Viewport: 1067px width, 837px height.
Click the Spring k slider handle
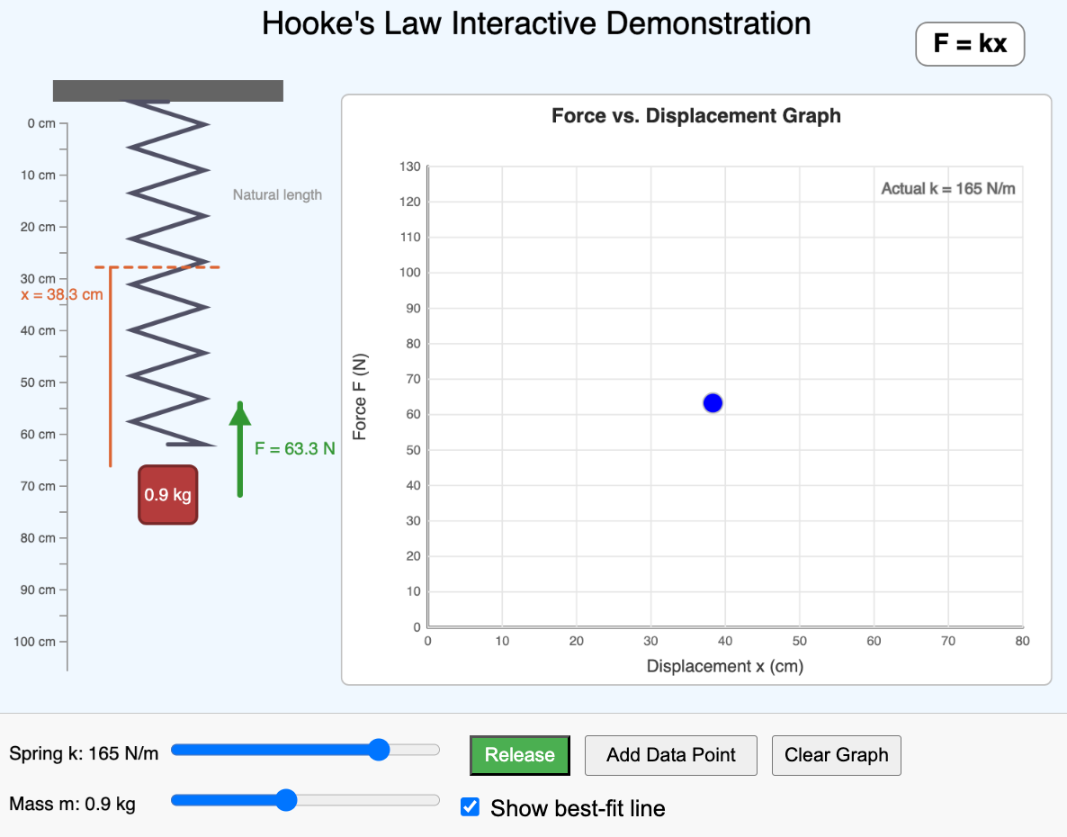pyautogui.click(x=378, y=749)
